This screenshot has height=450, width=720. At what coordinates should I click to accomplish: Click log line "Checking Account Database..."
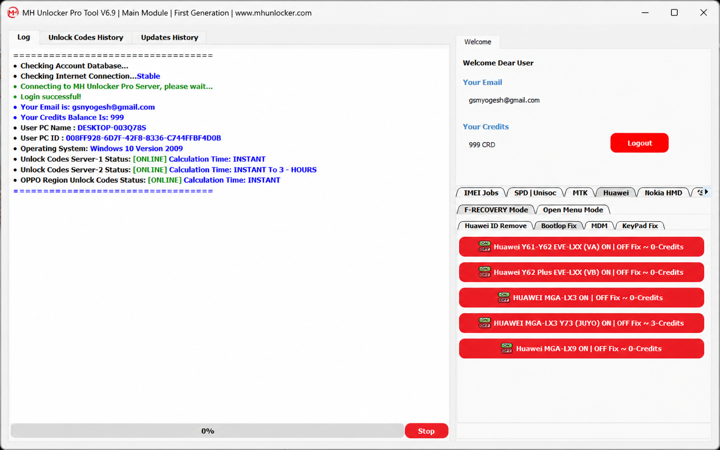point(74,66)
